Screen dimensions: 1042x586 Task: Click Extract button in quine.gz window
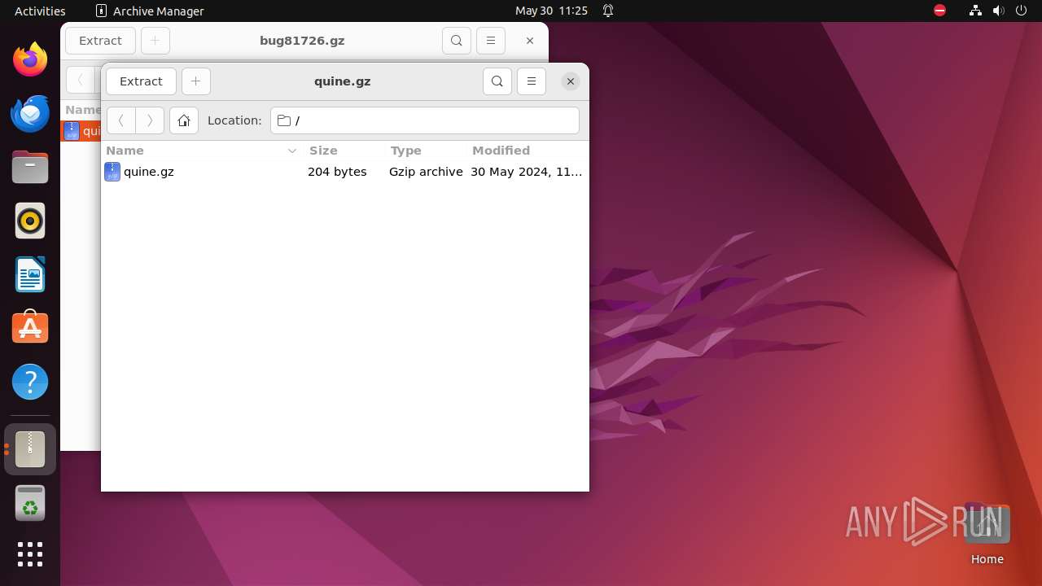click(141, 81)
